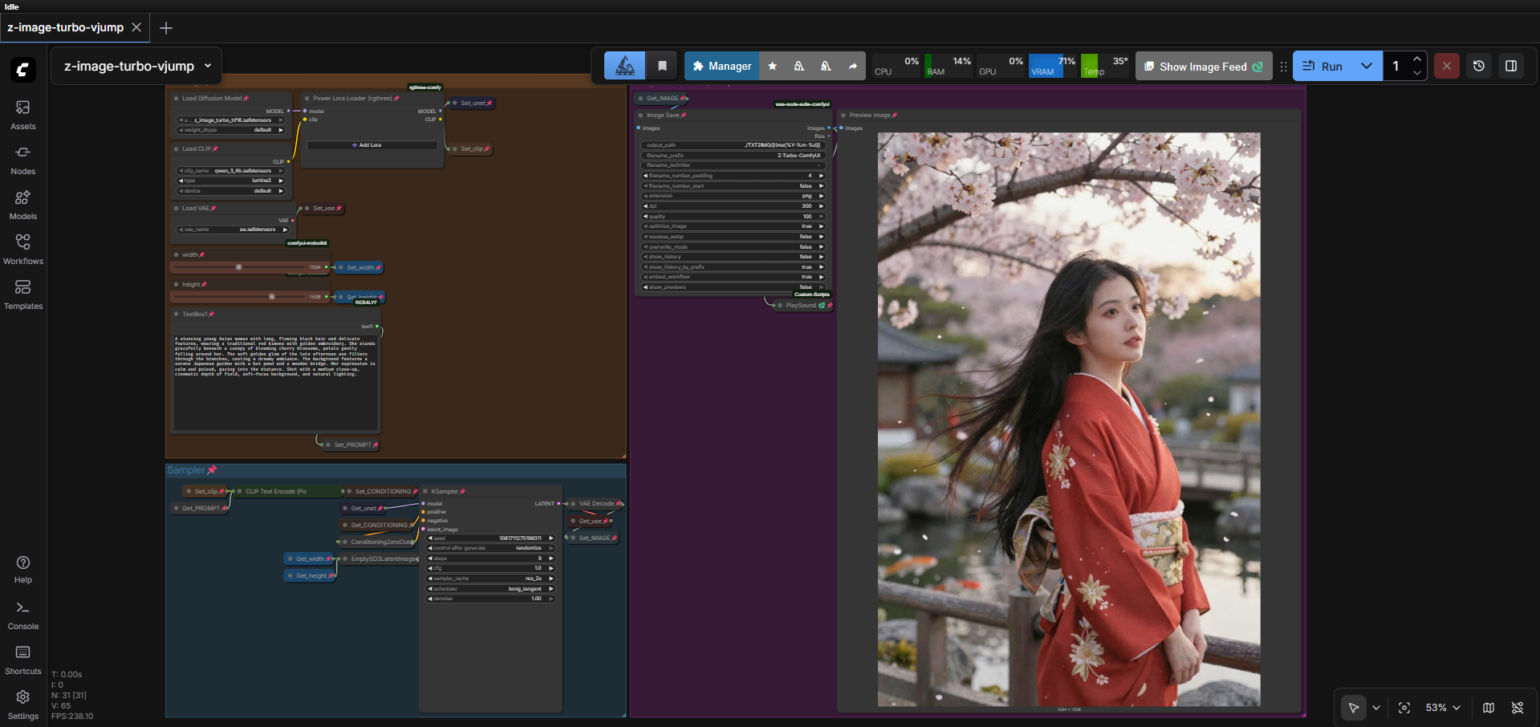Viewport: 1540px width, 727px height.
Task: Click the Manager button
Action: 721,66
